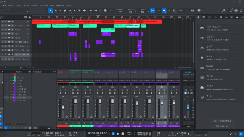Image resolution: width=244 pixels, height=137 pixels.
Task: Mute the メイン3 track
Action: click(x=2, y=30)
